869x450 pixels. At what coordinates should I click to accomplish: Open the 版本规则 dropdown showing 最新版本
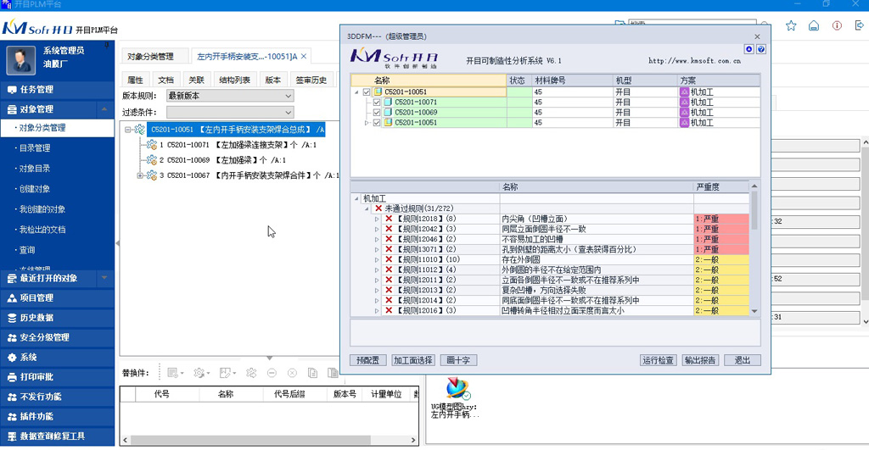tap(230, 96)
